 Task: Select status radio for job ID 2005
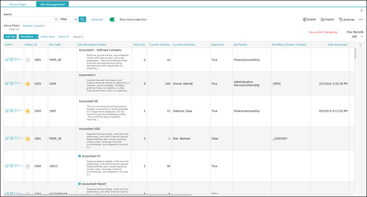tap(28, 111)
